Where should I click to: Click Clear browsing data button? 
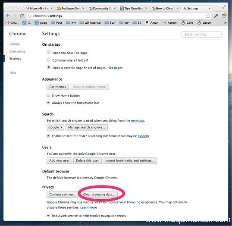click(x=99, y=195)
